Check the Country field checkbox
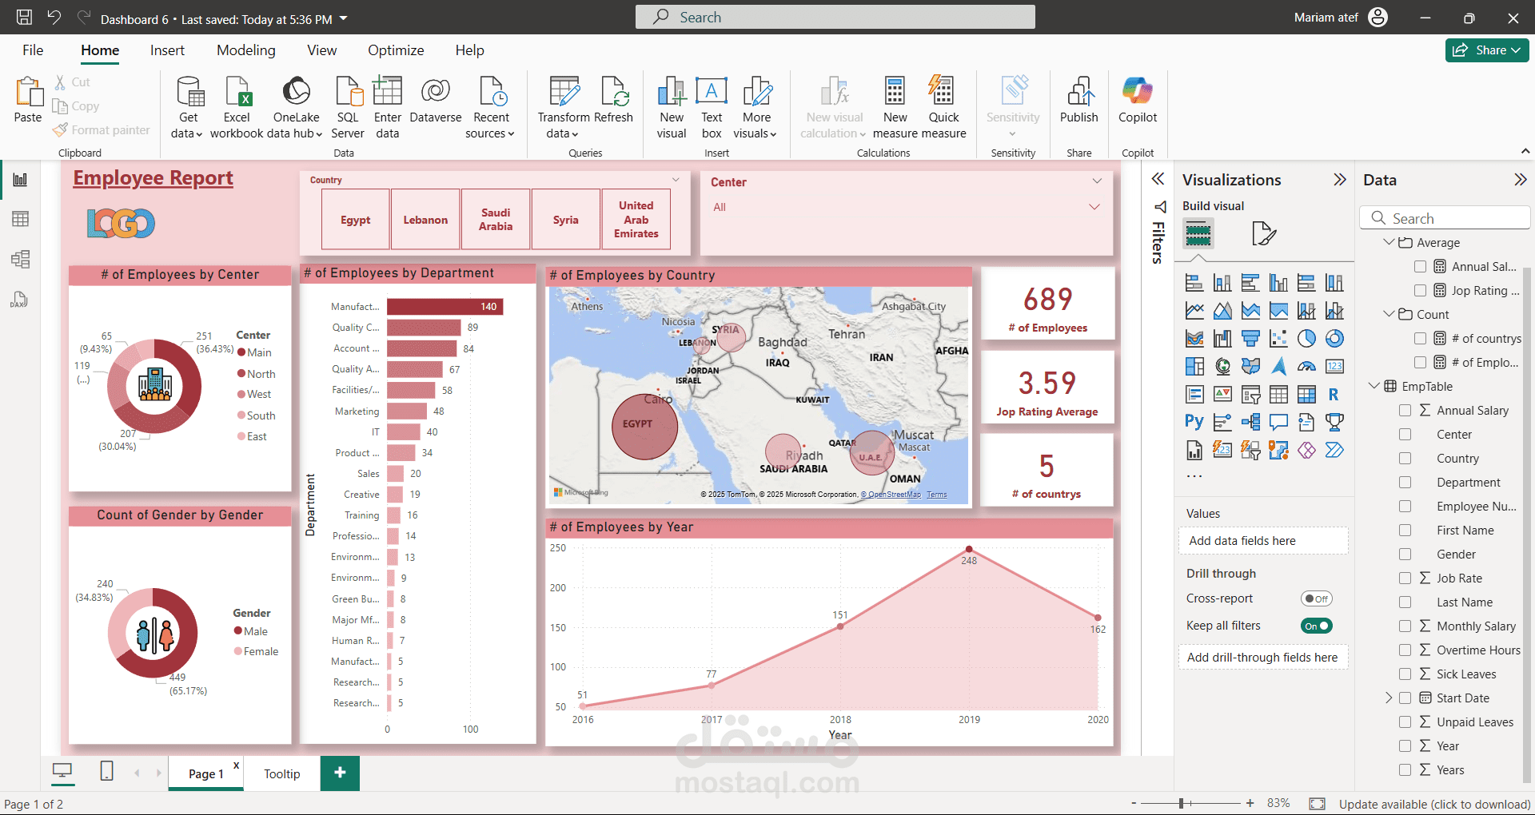1535x815 pixels. (1405, 459)
